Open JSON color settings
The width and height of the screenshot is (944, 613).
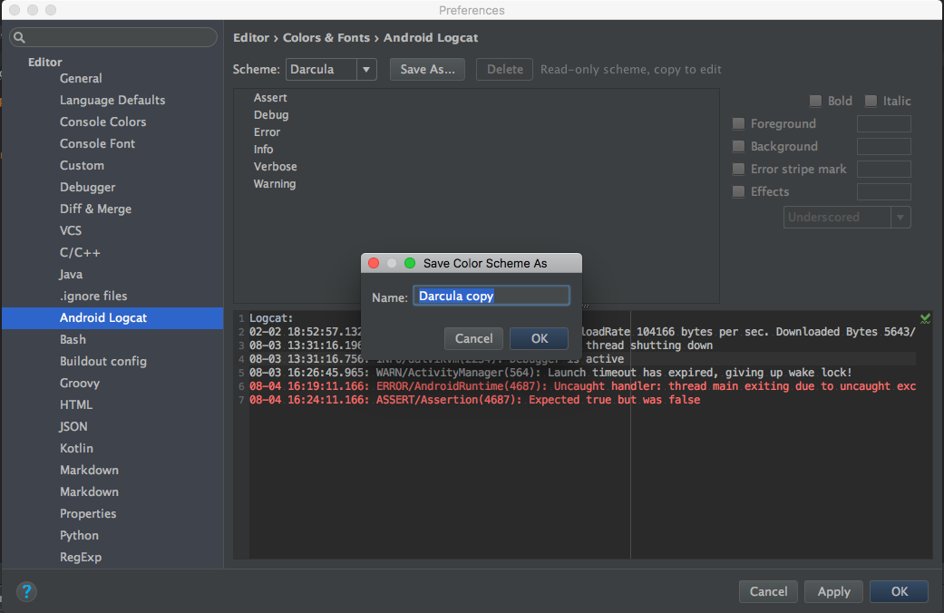73,426
